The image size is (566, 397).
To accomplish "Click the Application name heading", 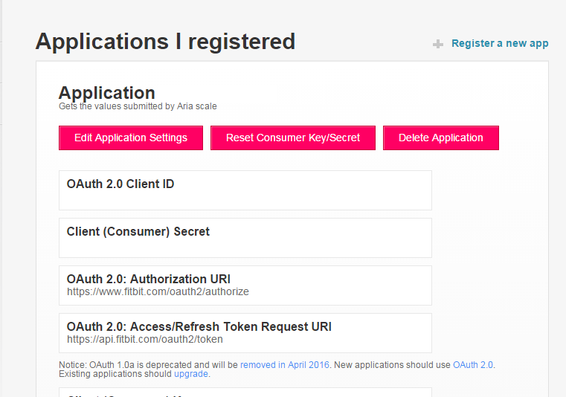I will click(x=107, y=93).
